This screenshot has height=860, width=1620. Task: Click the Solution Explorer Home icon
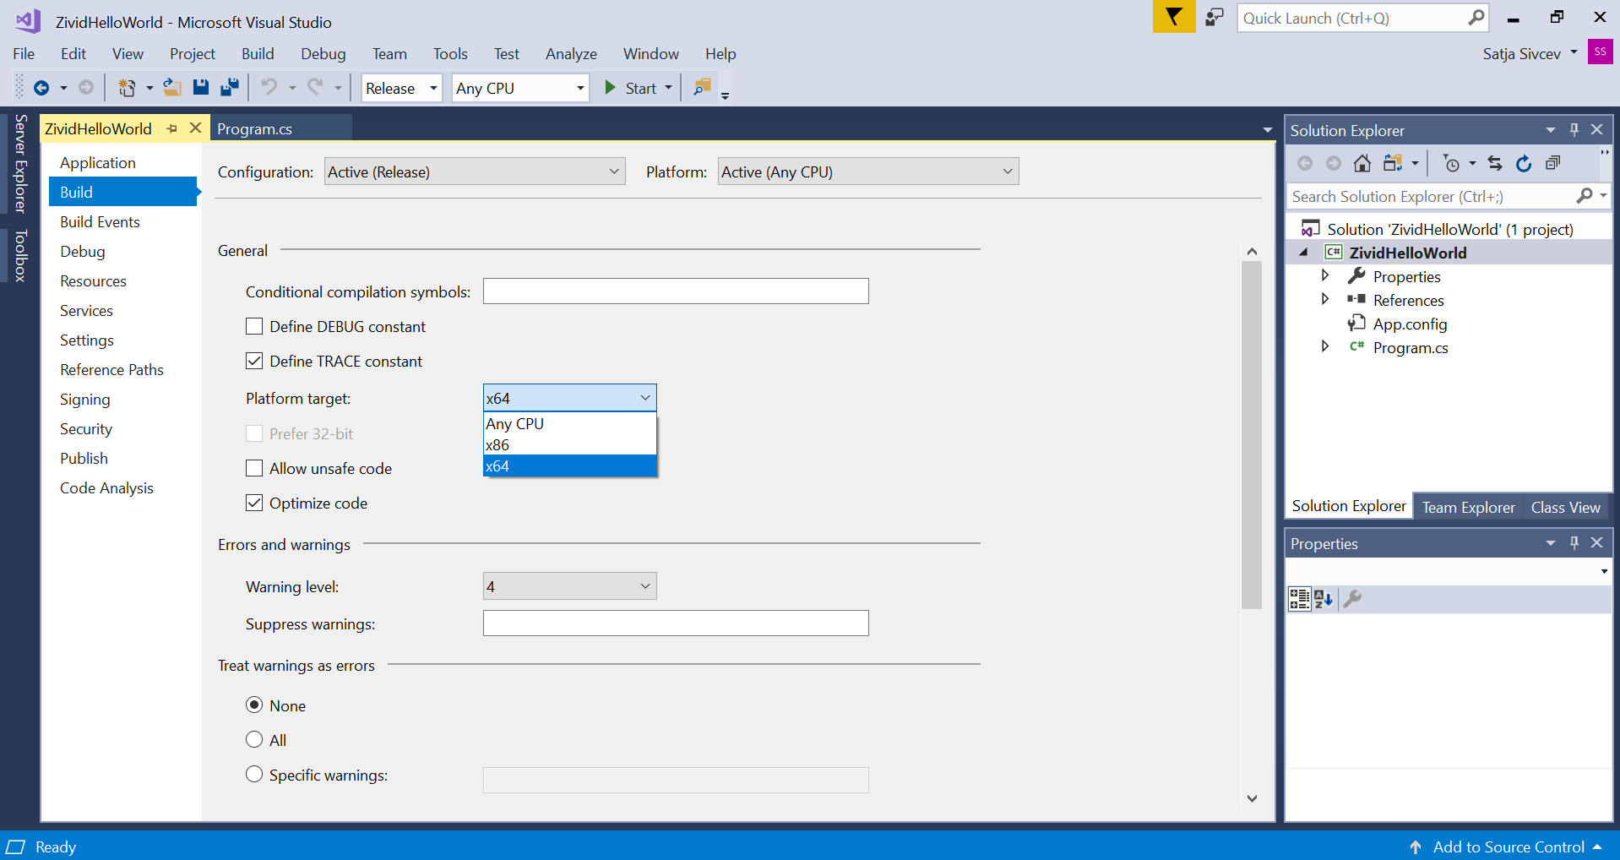[x=1362, y=163]
